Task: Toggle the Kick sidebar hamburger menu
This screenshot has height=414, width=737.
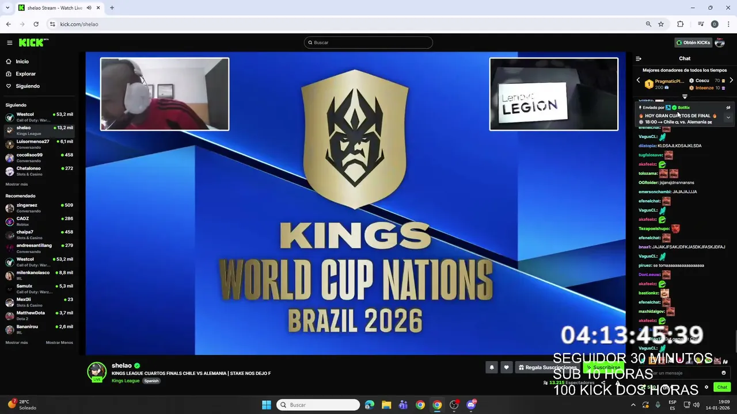Action: pos(10,43)
